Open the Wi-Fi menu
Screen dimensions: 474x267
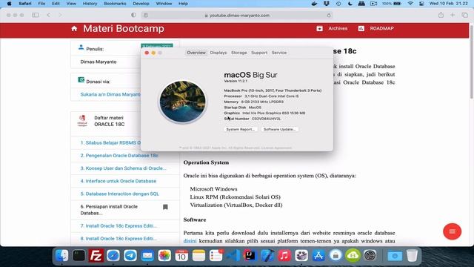pyautogui.click(x=410, y=4)
